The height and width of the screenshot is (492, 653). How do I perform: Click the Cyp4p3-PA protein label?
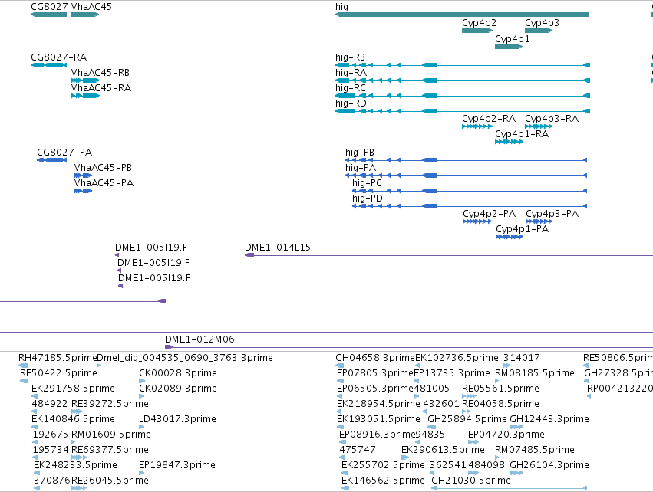click(x=552, y=214)
